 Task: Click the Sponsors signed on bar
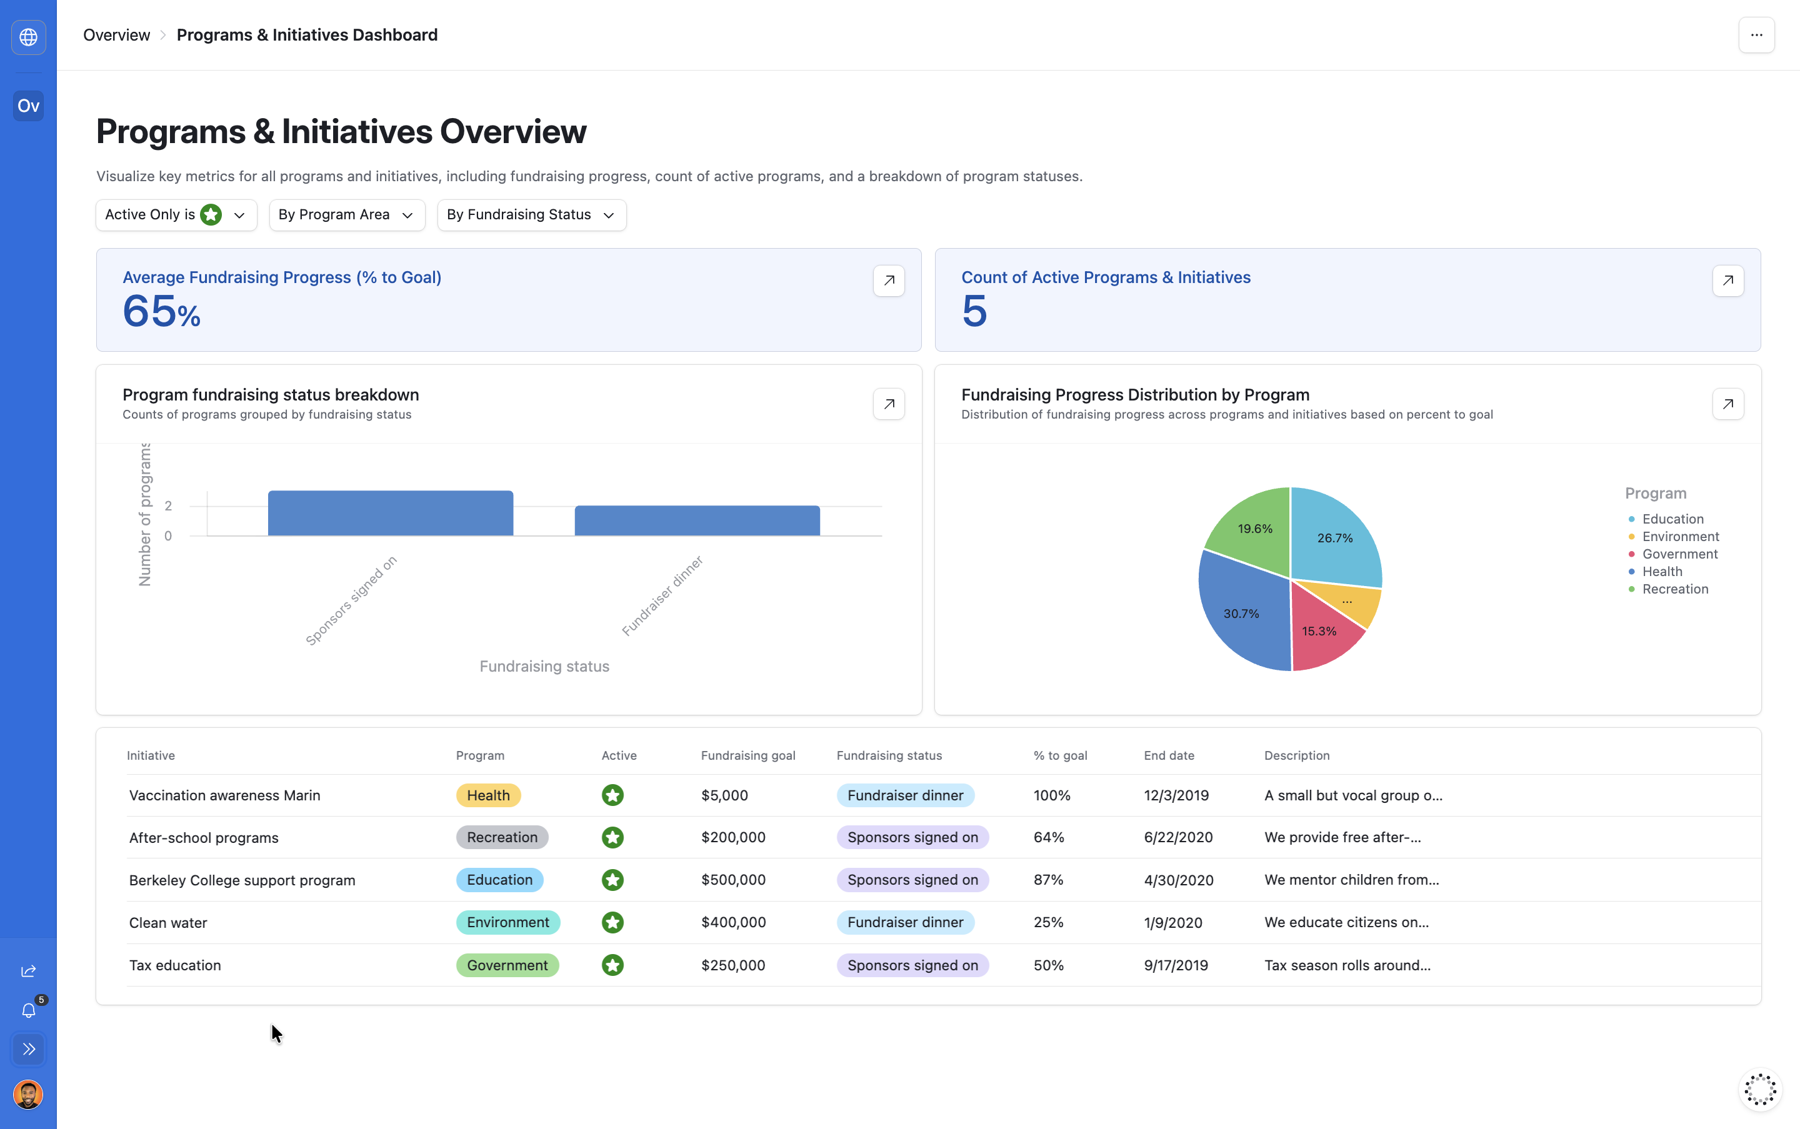click(391, 513)
